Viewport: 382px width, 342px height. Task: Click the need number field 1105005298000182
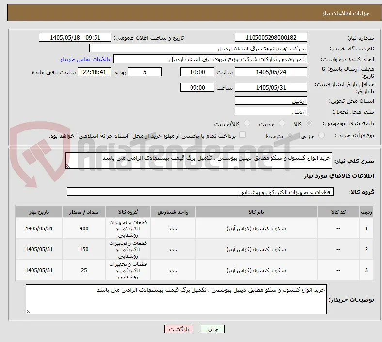coord(271,37)
